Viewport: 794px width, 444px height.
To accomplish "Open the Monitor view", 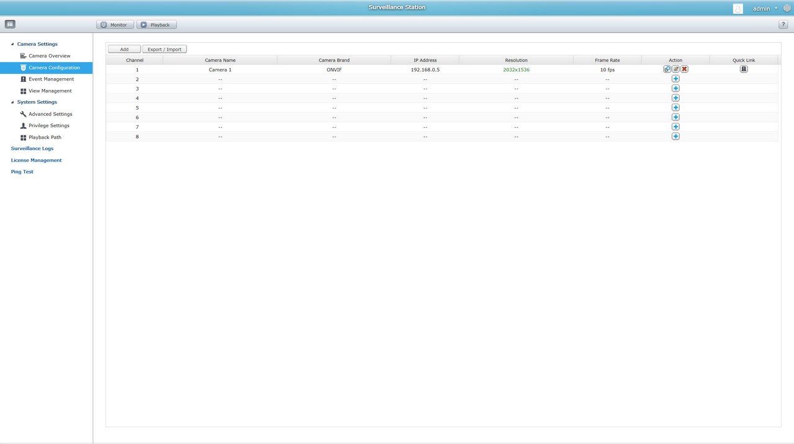I will [x=115, y=25].
